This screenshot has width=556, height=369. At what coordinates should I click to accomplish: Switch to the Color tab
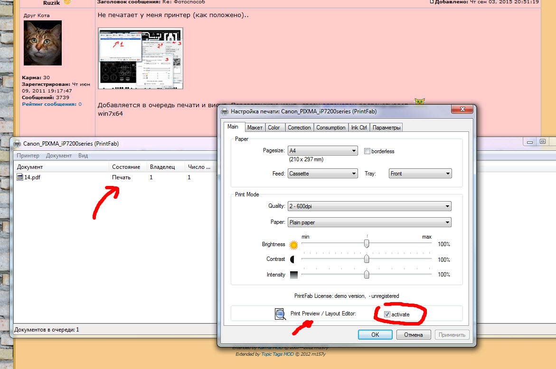click(274, 128)
